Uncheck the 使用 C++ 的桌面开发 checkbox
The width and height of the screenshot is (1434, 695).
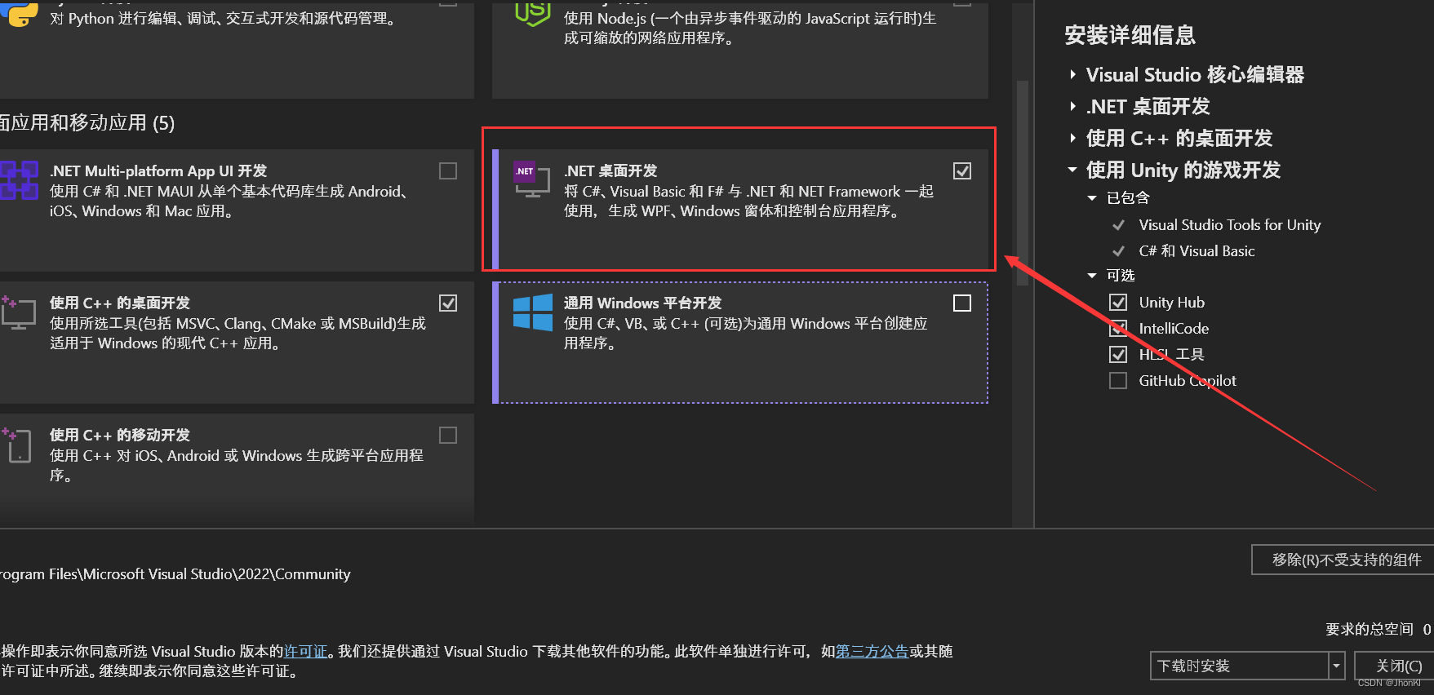tap(448, 303)
